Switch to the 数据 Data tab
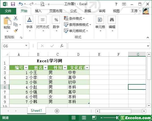Screen dimensions: 152x121 click(88, 11)
